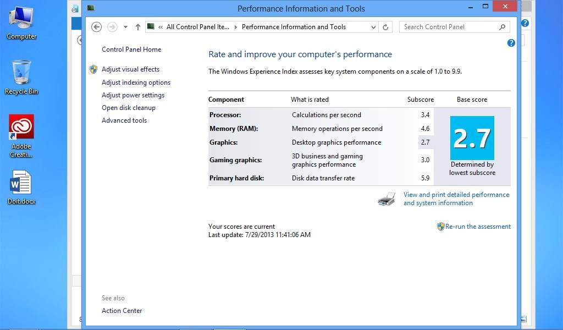Click Desktop graphics performance text

336,142
